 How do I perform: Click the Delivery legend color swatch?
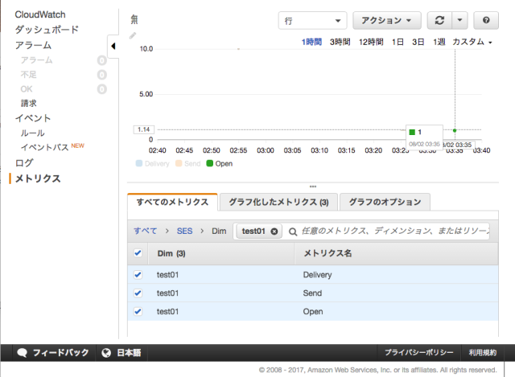pos(139,163)
